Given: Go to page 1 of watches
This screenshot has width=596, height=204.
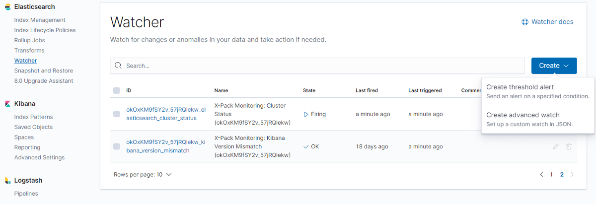Looking at the screenshot, I should click(x=551, y=175).
